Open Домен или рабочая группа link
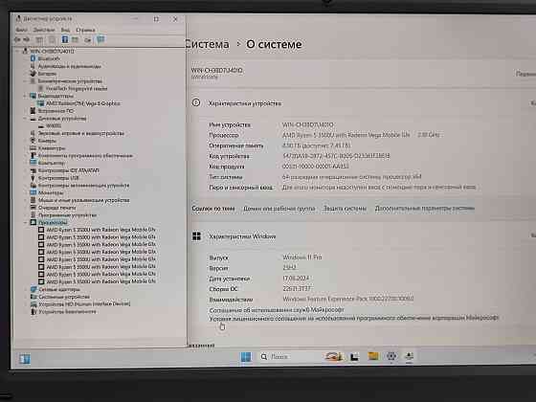536x402 pixels. [x=279, y=208]
